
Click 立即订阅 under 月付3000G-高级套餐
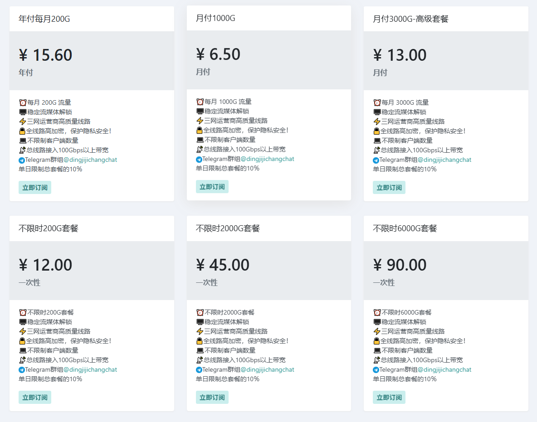coord(389,186)
